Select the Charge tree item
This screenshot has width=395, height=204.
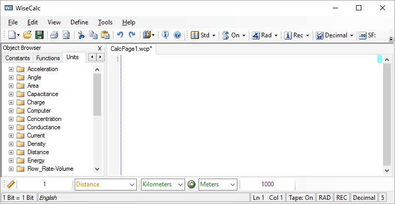coord(36,102)
